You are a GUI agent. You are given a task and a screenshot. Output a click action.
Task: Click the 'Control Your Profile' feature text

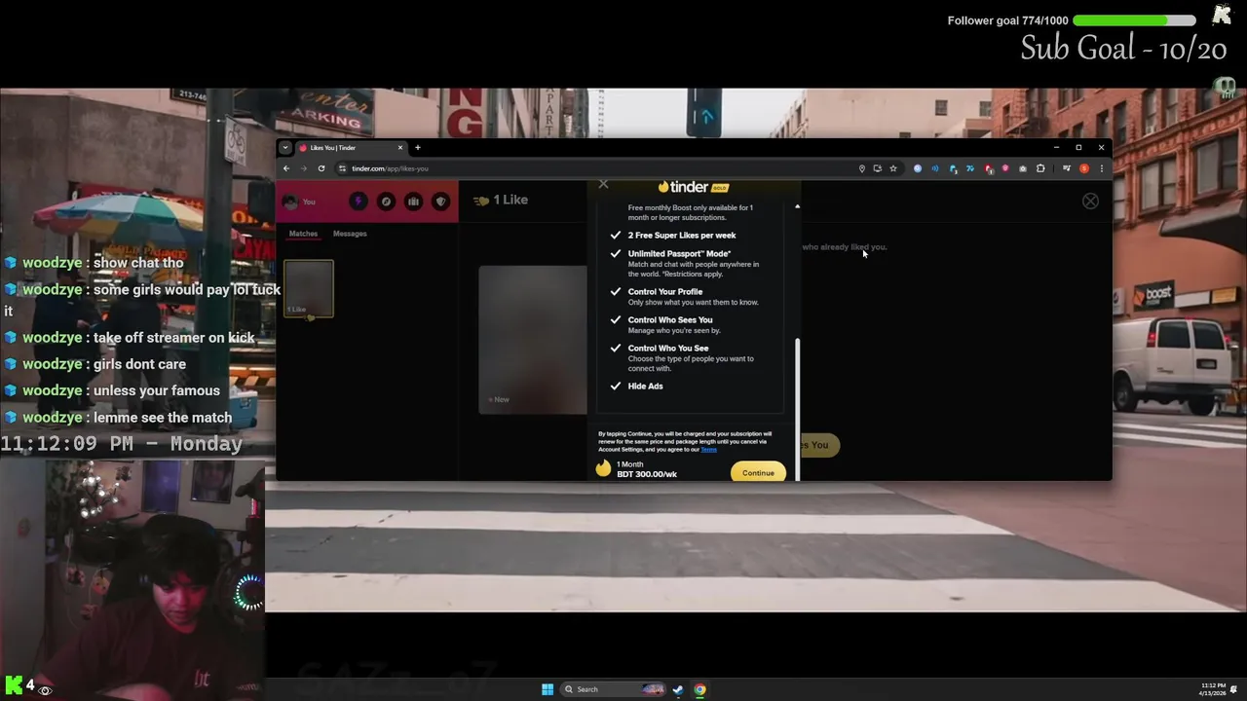click(x=665, y=292)
